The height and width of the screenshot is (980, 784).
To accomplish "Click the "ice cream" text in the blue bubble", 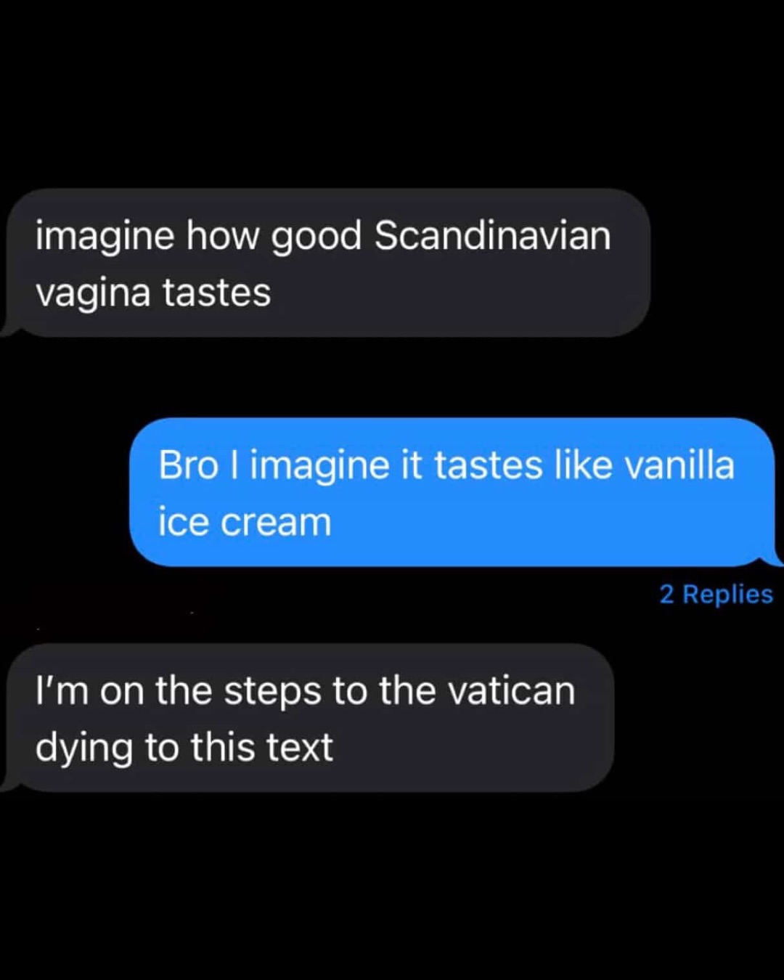I will 245,523.
